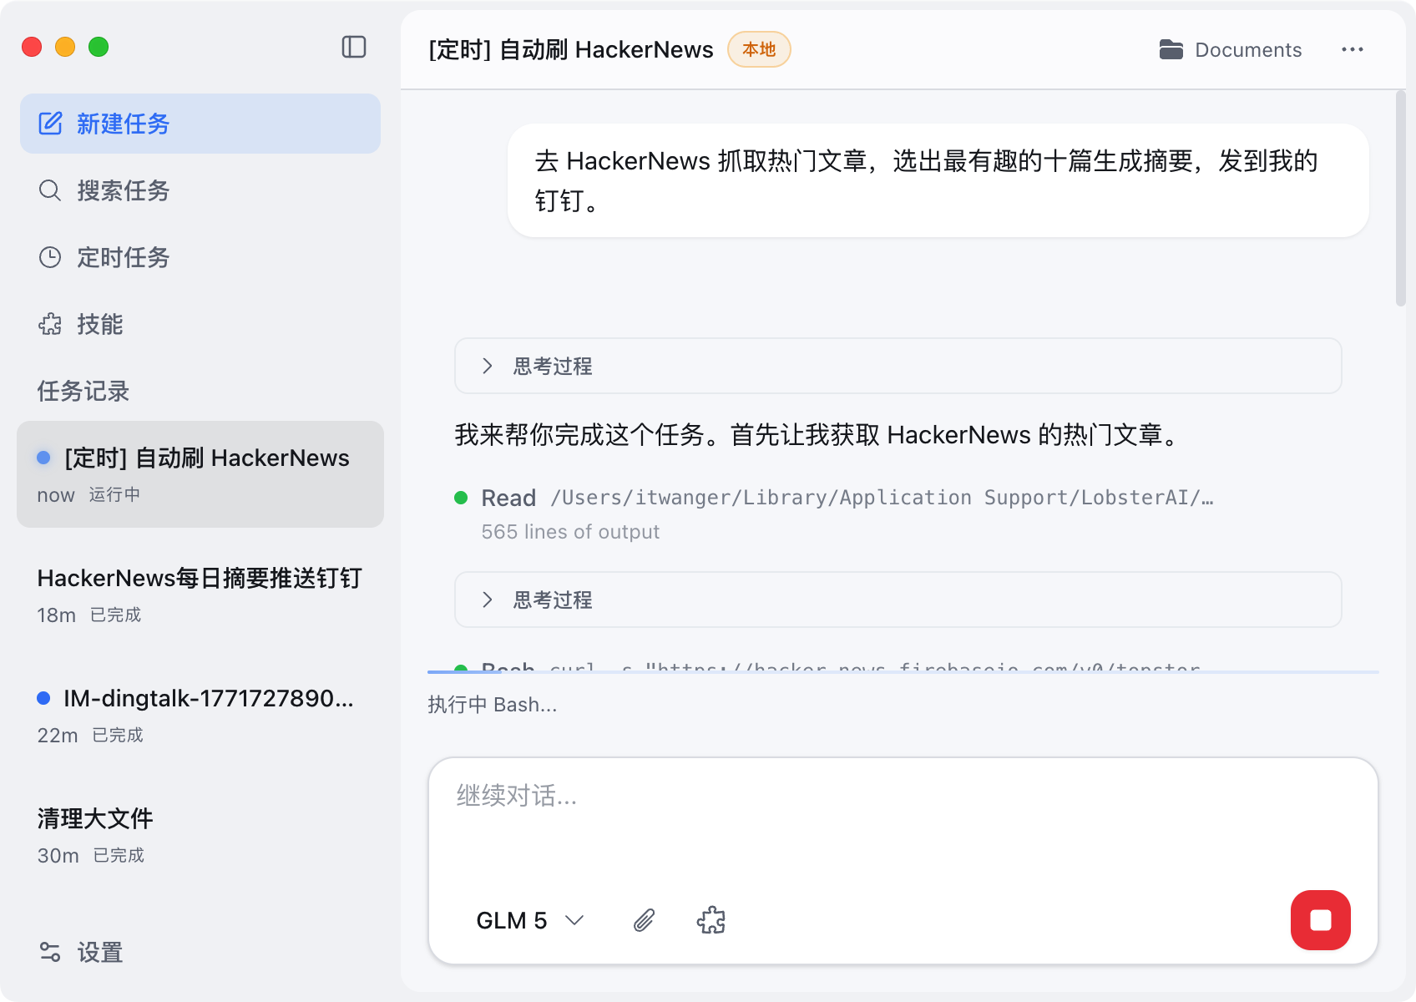Click the conversation vertical scrollbar

pos(1400,200)
